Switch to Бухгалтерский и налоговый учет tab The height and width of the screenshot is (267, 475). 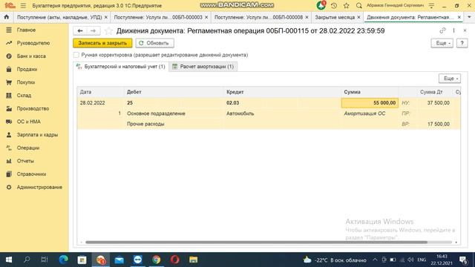121,66
